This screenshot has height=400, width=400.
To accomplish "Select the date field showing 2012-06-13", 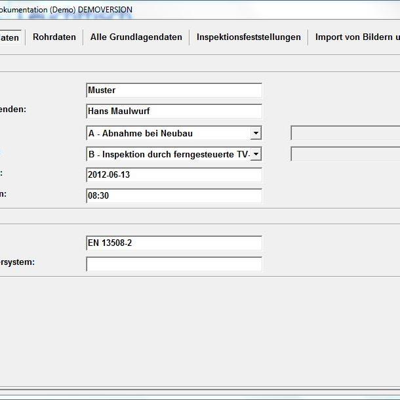I will 174,175.
